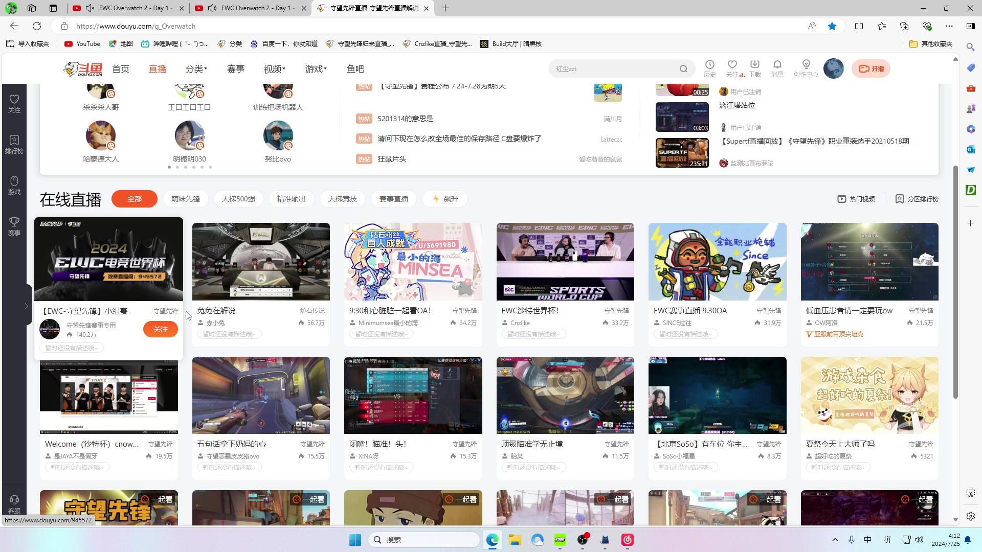
Task: Open the browser three-dots settings menu
Action: pyautogui.click(x=949, y=26)
